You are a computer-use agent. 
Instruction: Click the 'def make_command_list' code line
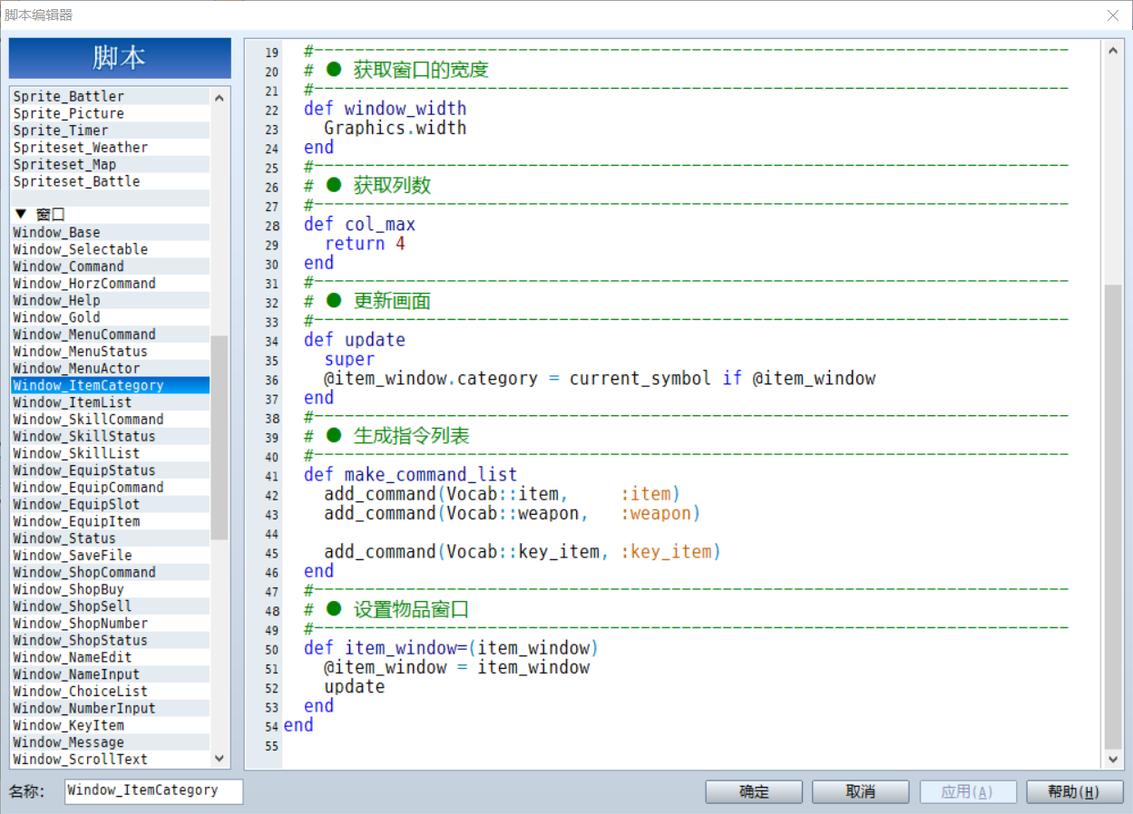pyautogui.click(x=411, y=475)
